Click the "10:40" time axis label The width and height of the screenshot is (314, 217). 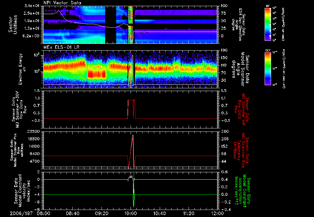coord(159,214)
